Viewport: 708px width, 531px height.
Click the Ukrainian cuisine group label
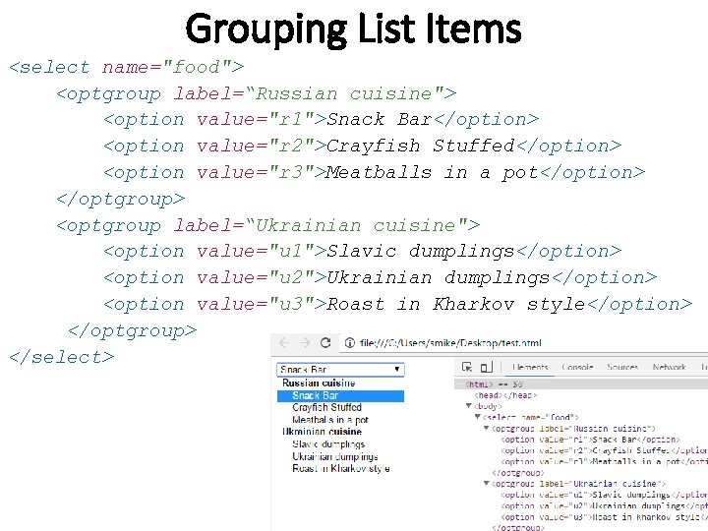(x=322, y=432)
